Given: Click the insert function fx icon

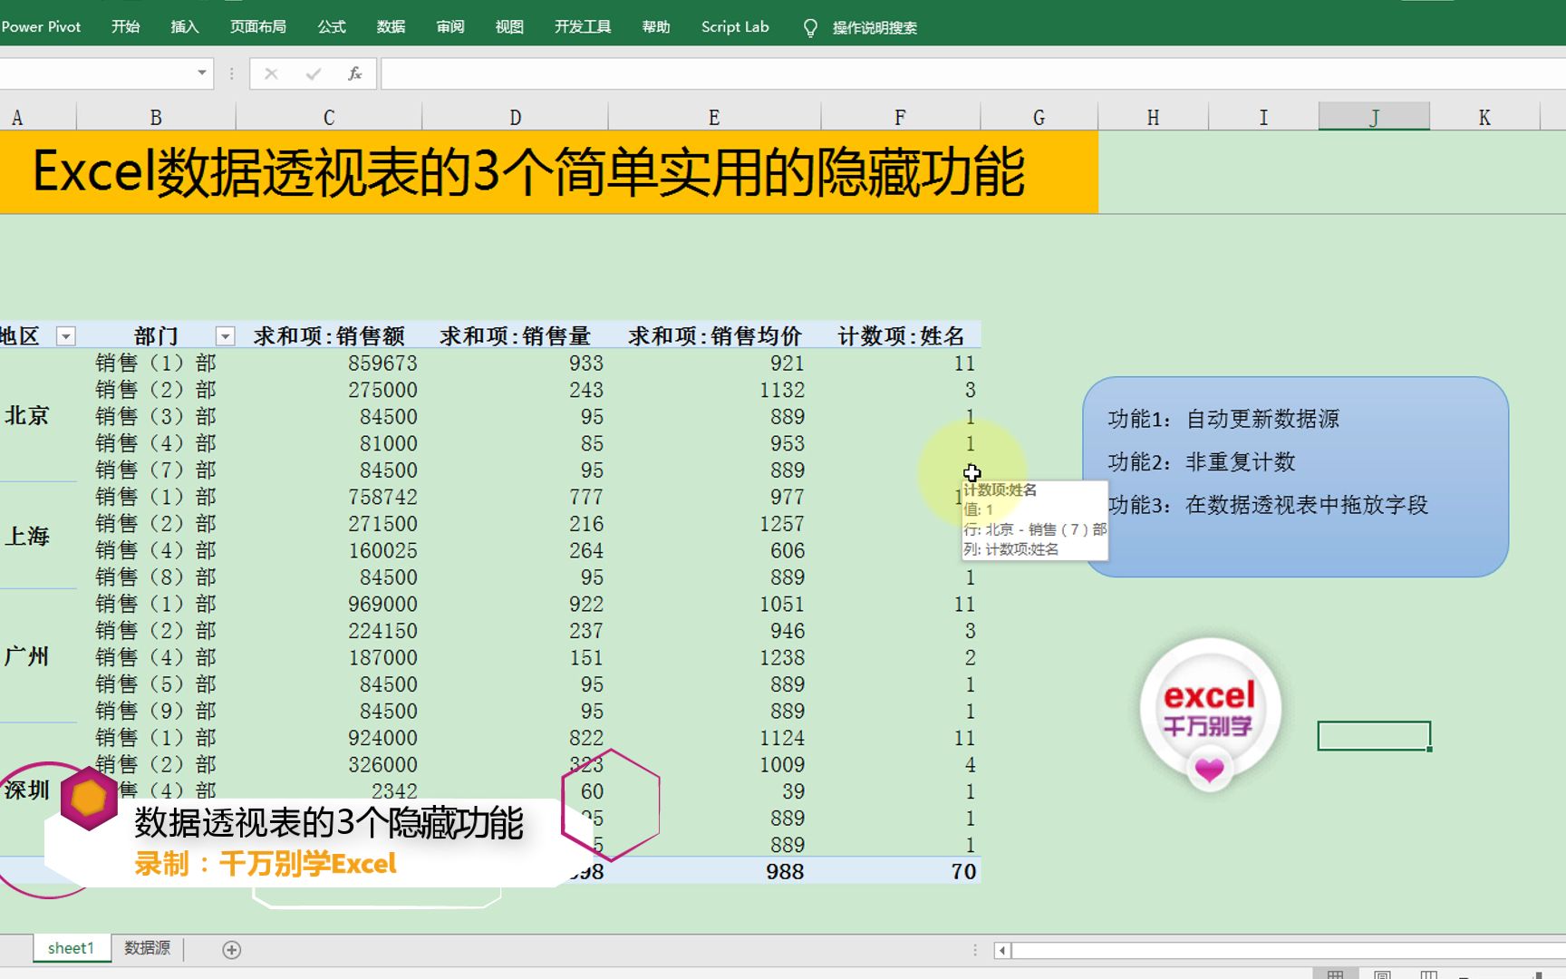Looking at the screenshot, I should pos(355,73).
